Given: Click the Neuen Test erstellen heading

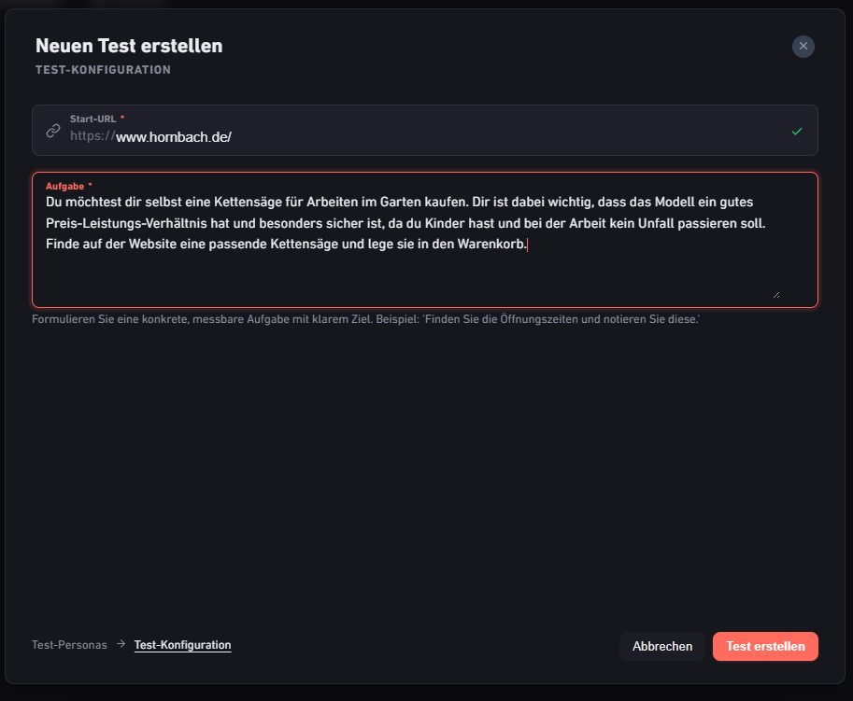Looking at the screenshot, I should click(x=129, y=46).
